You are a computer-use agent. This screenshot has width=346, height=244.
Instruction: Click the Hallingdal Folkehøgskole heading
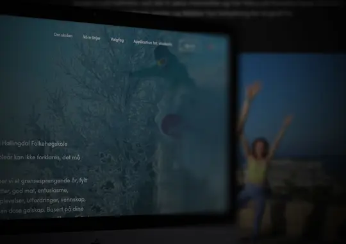35,144
